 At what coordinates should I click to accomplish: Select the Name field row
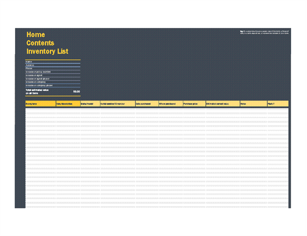[53, 62]
